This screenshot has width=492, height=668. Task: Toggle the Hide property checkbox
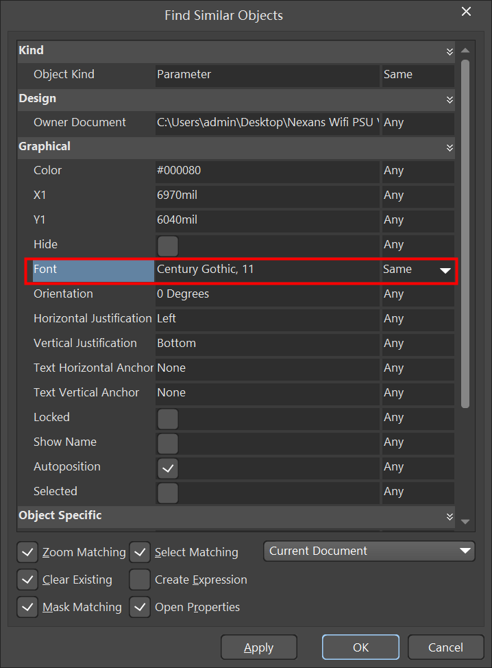(167, 245)
